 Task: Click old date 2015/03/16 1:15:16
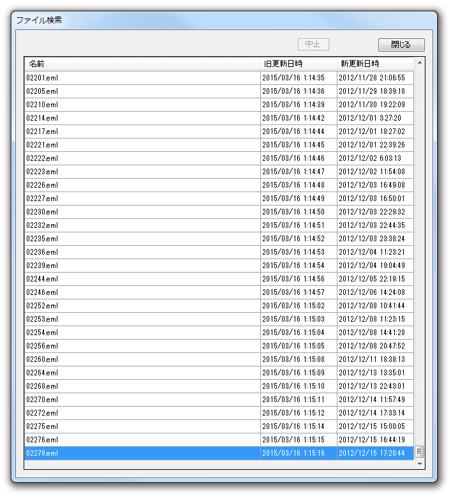coord(293,453)
